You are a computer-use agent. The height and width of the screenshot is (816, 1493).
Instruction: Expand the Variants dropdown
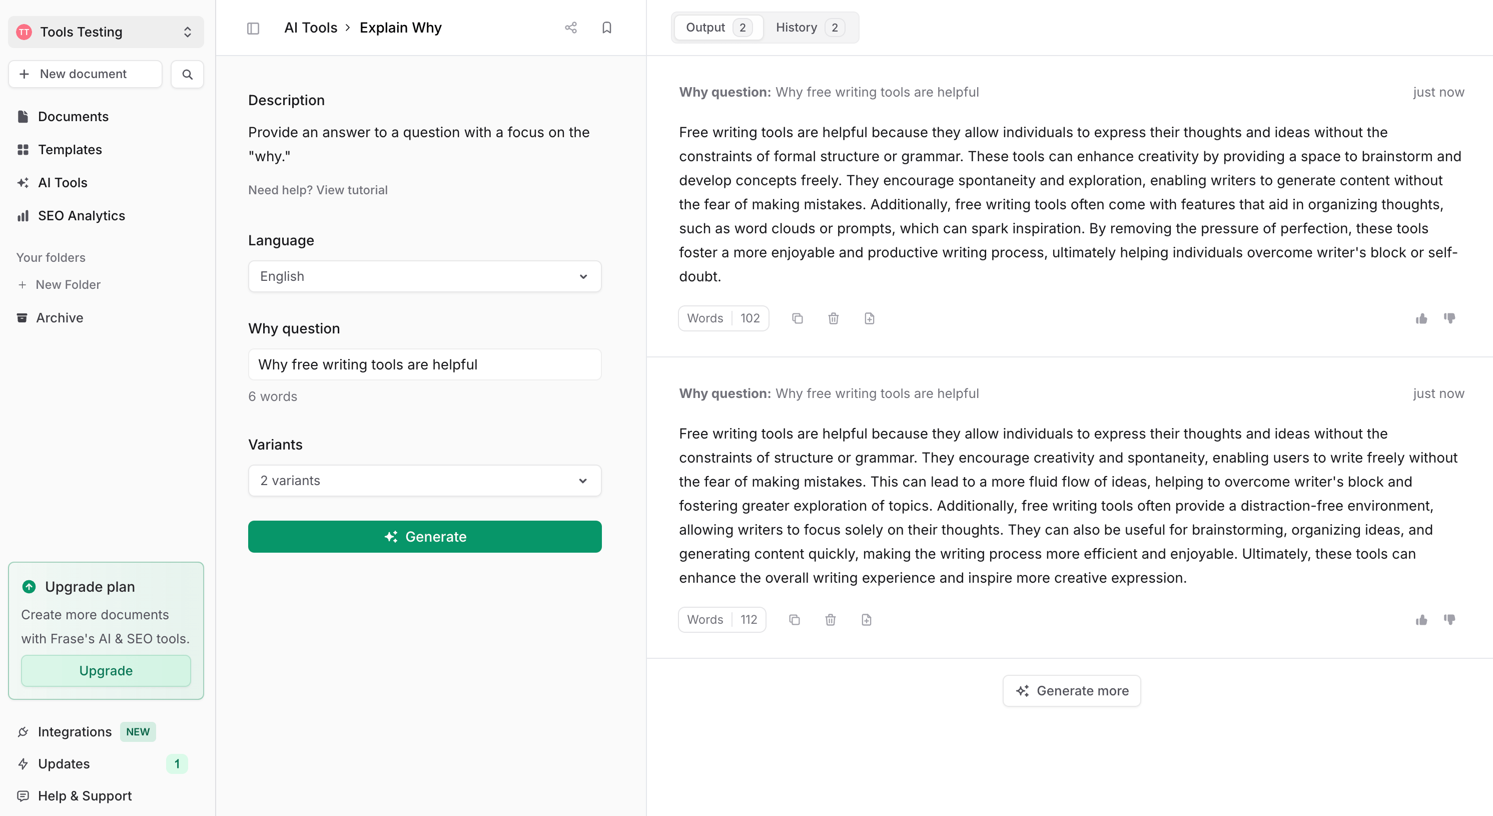(x=424, y=480)
